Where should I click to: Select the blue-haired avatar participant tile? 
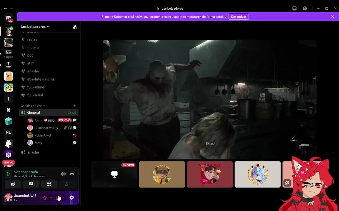click(257, 174)
